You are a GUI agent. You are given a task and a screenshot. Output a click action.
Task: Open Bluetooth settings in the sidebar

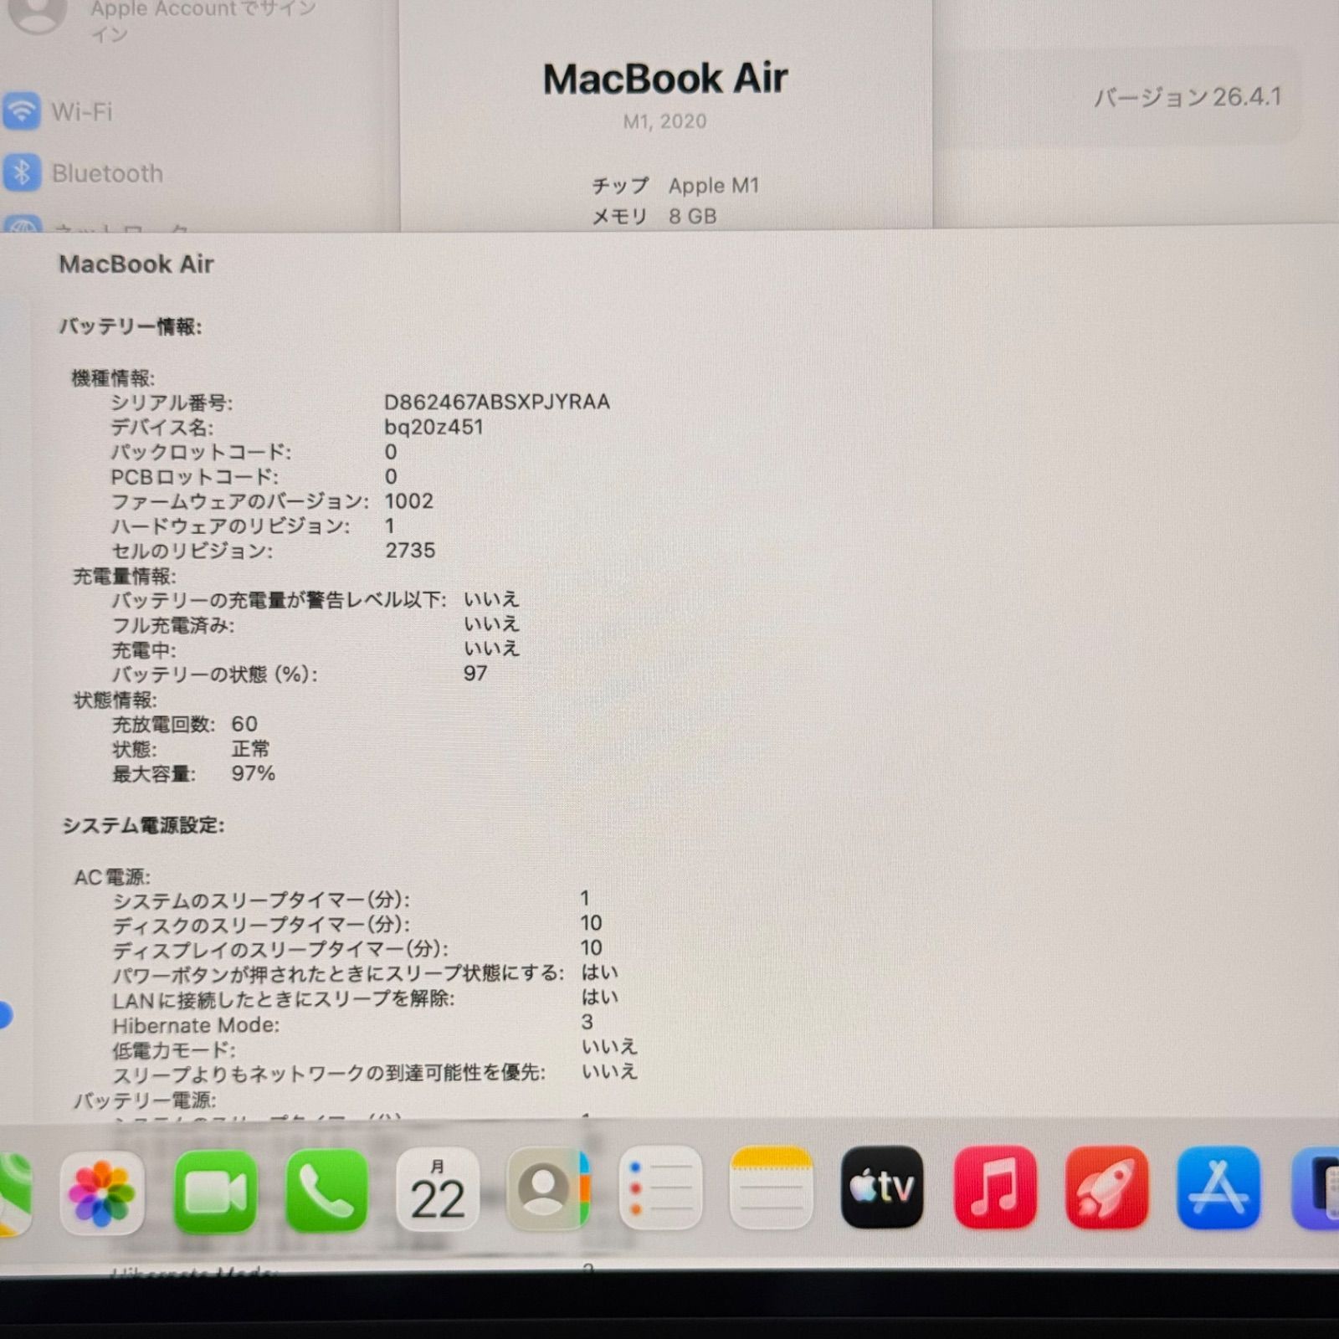point(84,173)
